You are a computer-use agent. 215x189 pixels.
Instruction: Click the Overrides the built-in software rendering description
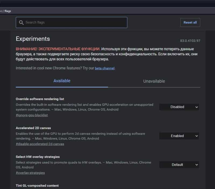(x=84, y=107)
